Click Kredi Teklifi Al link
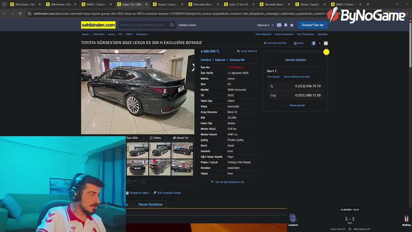Screen dimensions: 412x232 point(247,51)
